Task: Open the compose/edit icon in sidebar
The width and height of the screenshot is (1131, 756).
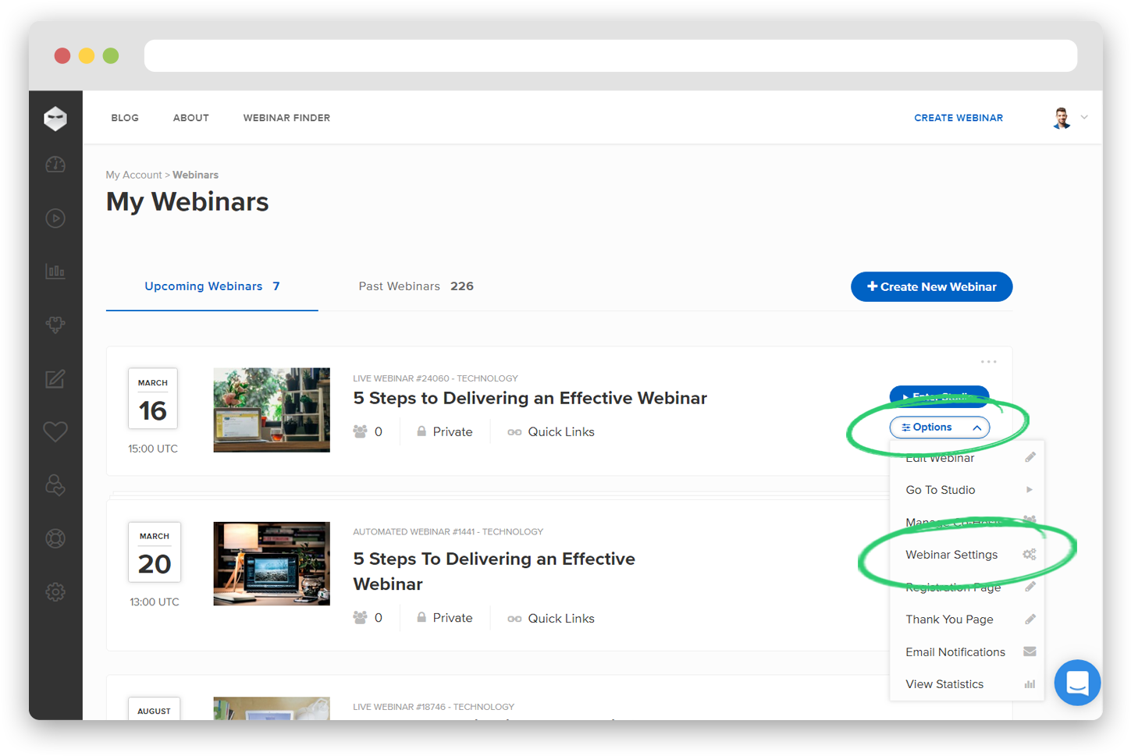Action: [x=55, y=378]
